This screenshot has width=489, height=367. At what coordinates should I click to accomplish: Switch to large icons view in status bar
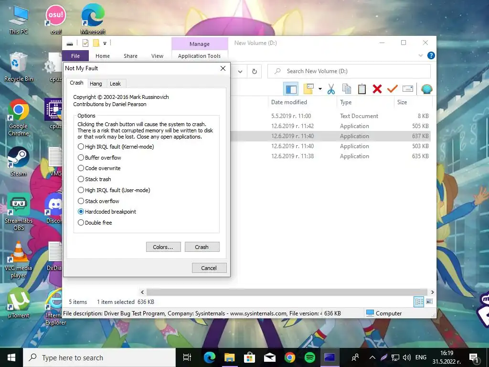[x=429, y=302]
